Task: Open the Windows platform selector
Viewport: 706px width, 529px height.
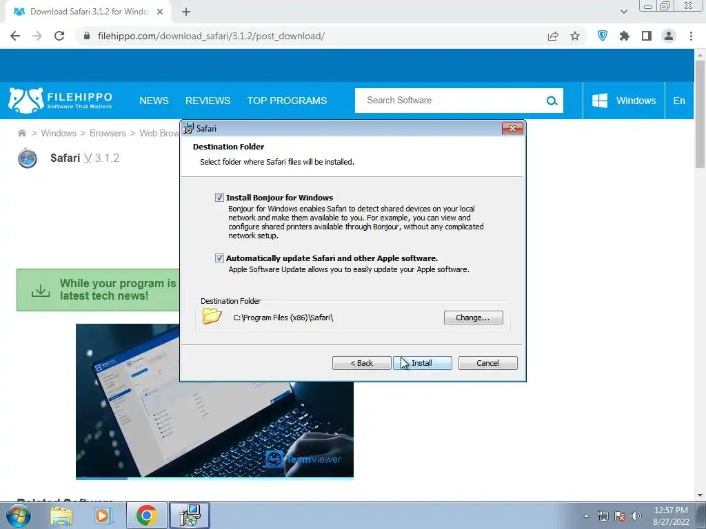Action: click(623, 101)
